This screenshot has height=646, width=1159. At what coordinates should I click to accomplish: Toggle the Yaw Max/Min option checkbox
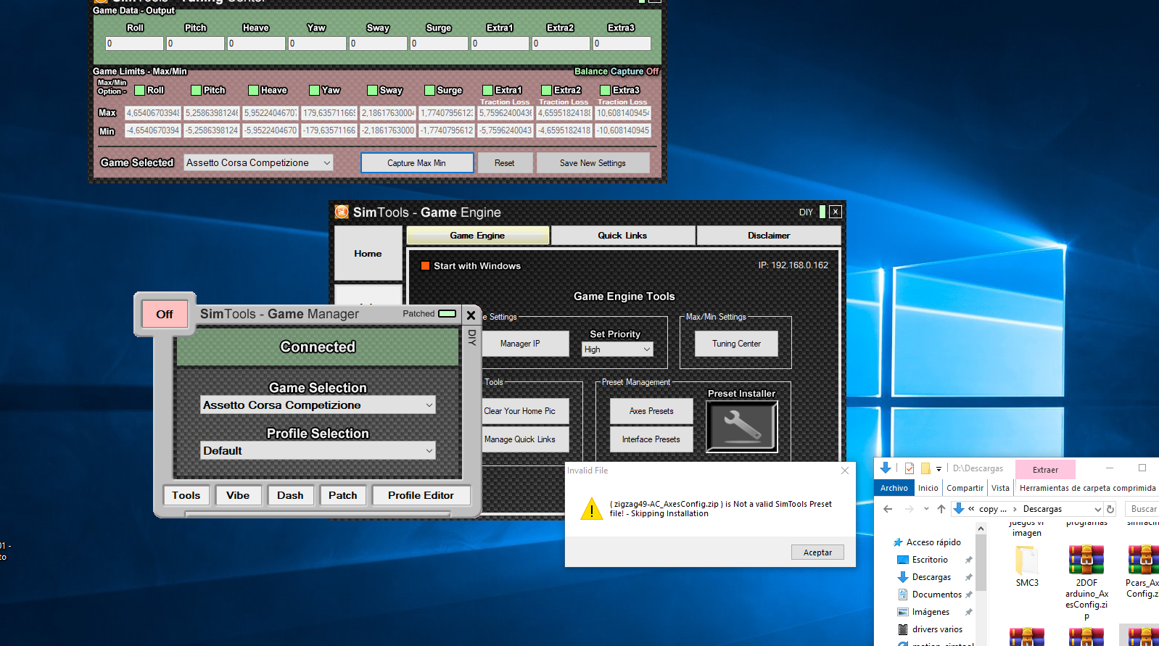pos(315,90)
